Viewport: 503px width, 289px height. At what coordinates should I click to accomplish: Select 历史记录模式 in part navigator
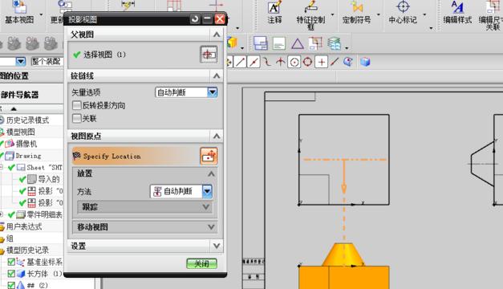click(27, 120)
